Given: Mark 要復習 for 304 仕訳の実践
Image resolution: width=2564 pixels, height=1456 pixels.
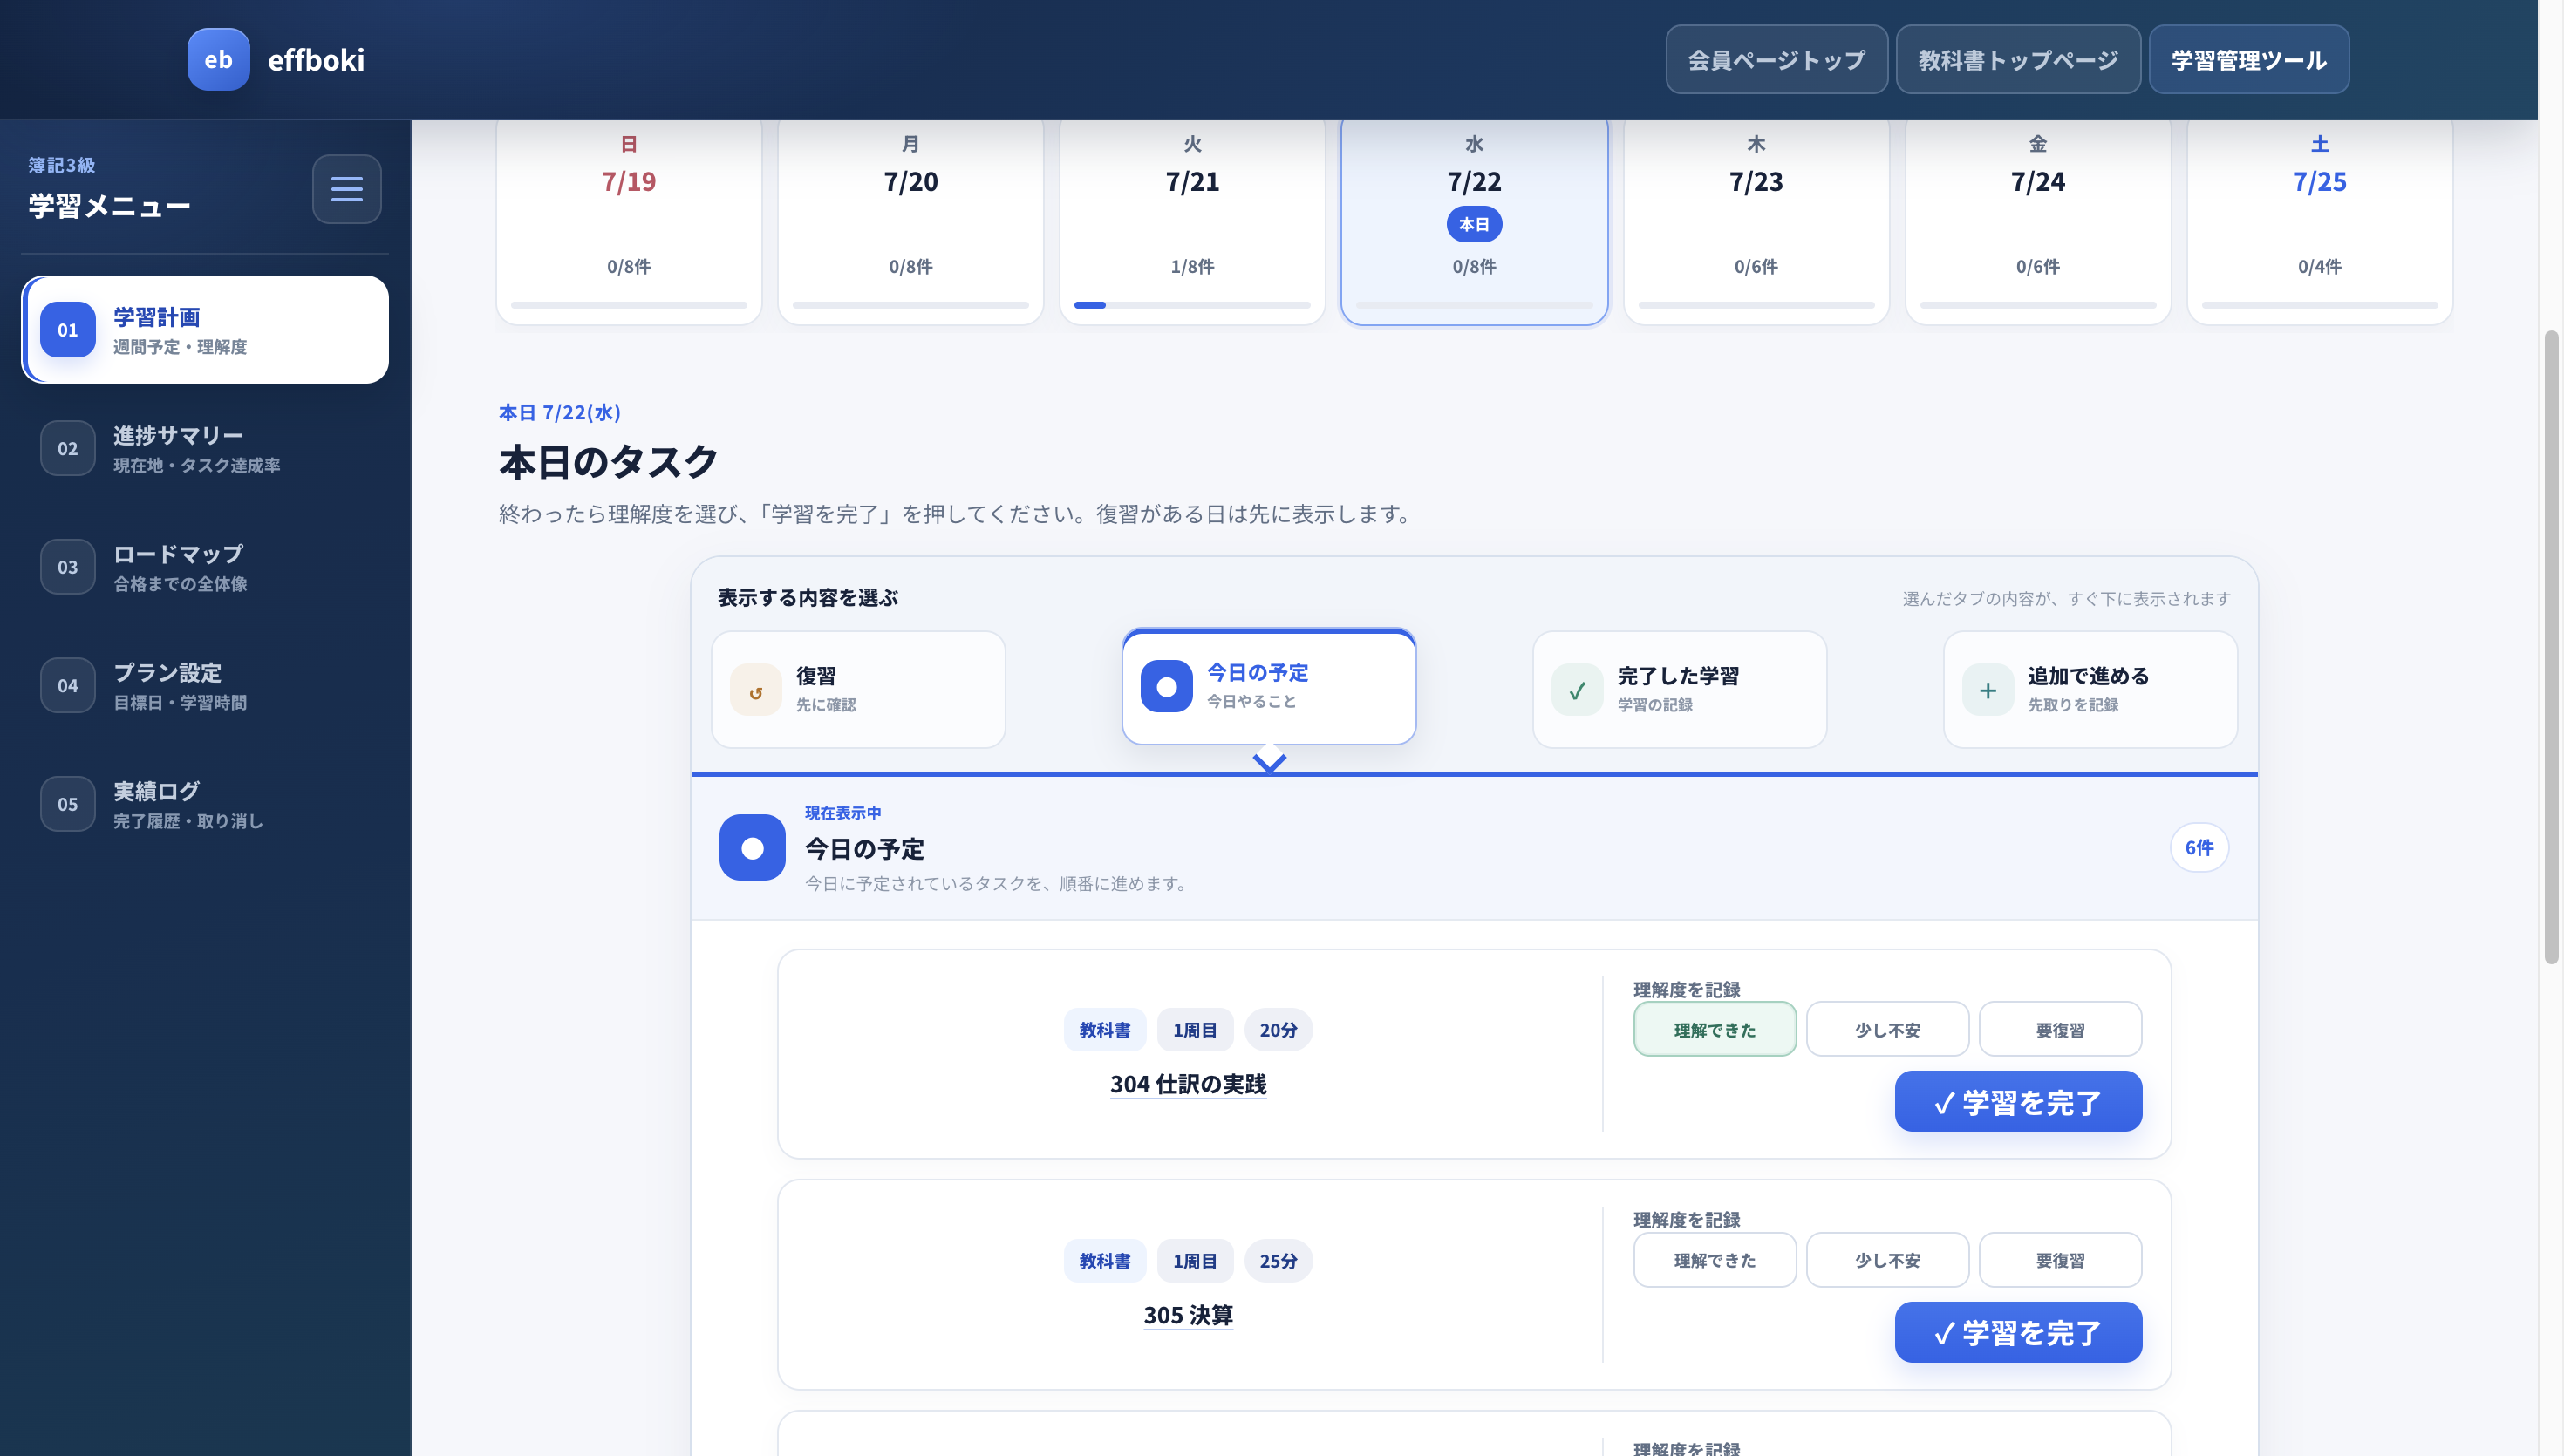Looking at the screenshot, I should pyautogui.click(x=2060, y=1030).
